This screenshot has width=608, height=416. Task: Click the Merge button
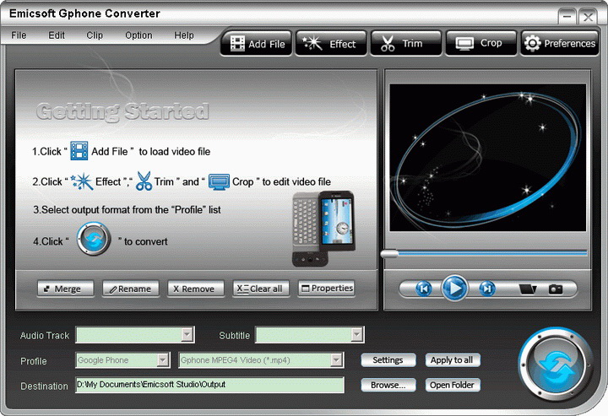point(66,289)
